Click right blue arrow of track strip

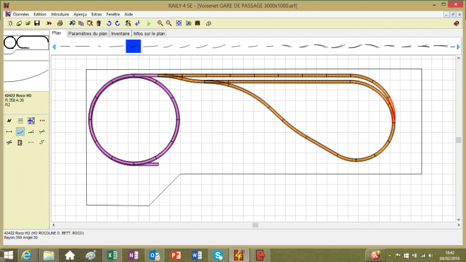click(458, 47)
